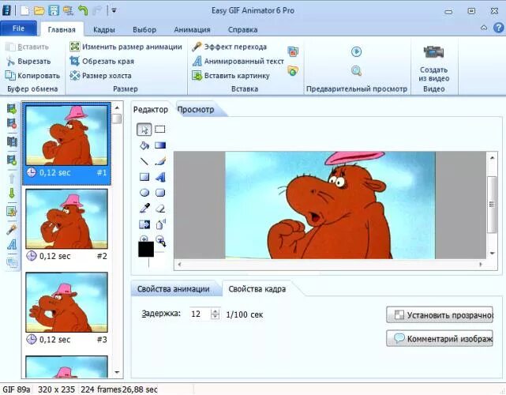Click the move frame up arrow
This screenshot has width=506, height=395.
click(x=12, y=179)
